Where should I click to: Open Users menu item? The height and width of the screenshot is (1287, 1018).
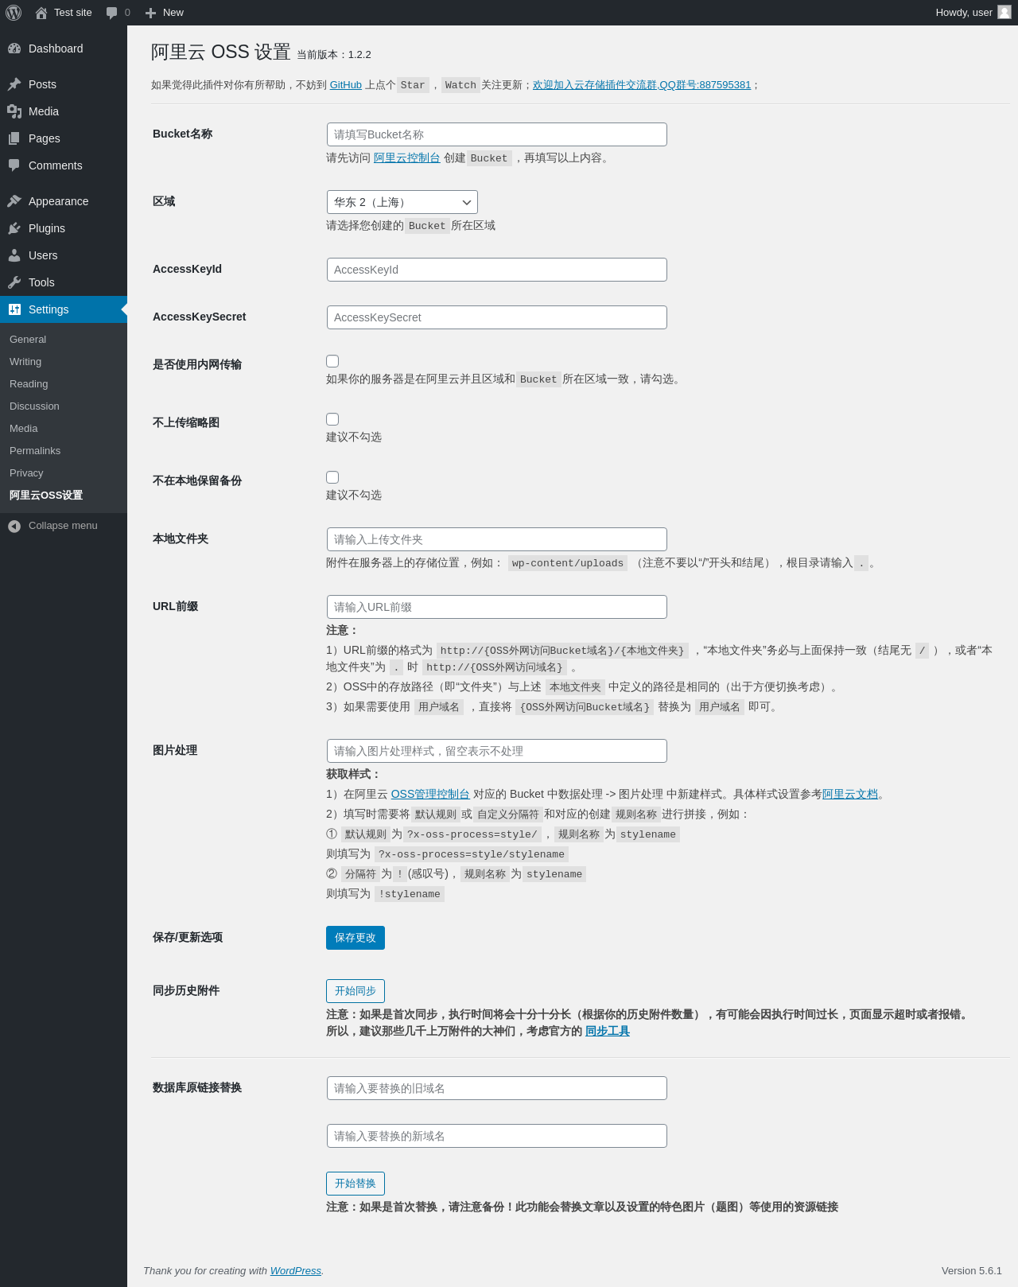point(64,255)
